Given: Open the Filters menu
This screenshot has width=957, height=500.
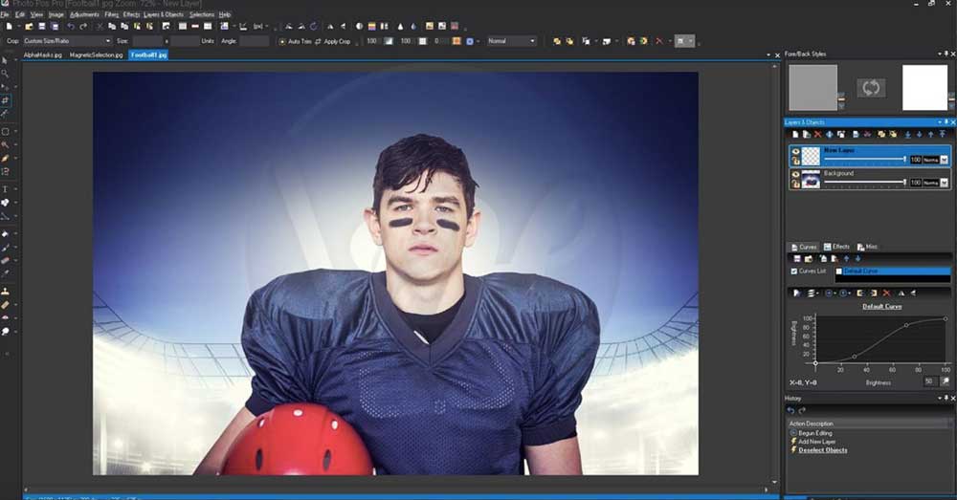Looking at the screenshot, I should (111, 14).
